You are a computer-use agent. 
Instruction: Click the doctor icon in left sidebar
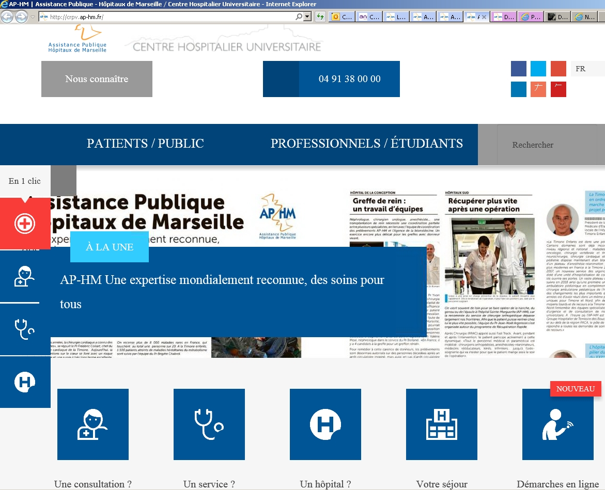25,276
